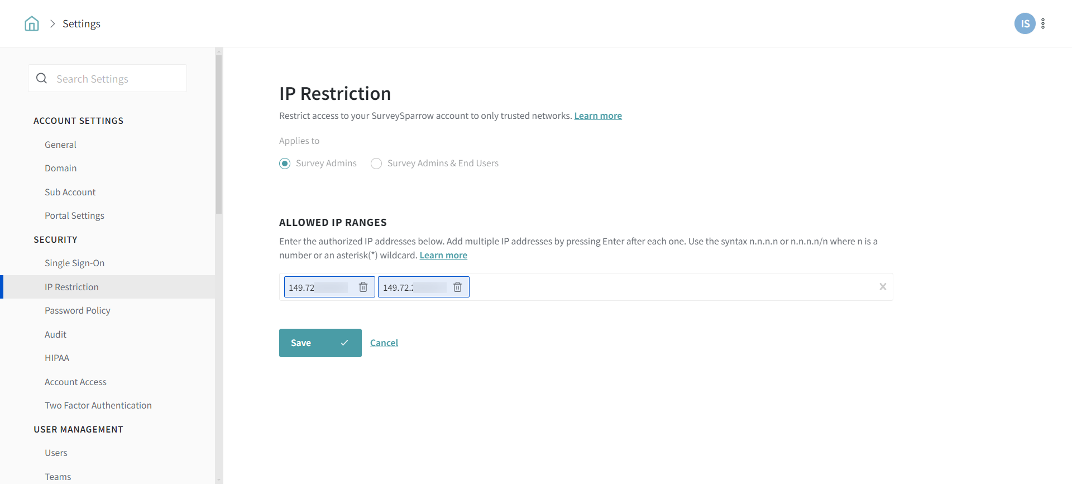The image size is (1072, 485).
Task: Click the IS user avatar
Action: 1025,23
